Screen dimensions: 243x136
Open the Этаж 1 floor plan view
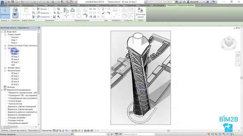pyautogui.click(x=14, y=40)
